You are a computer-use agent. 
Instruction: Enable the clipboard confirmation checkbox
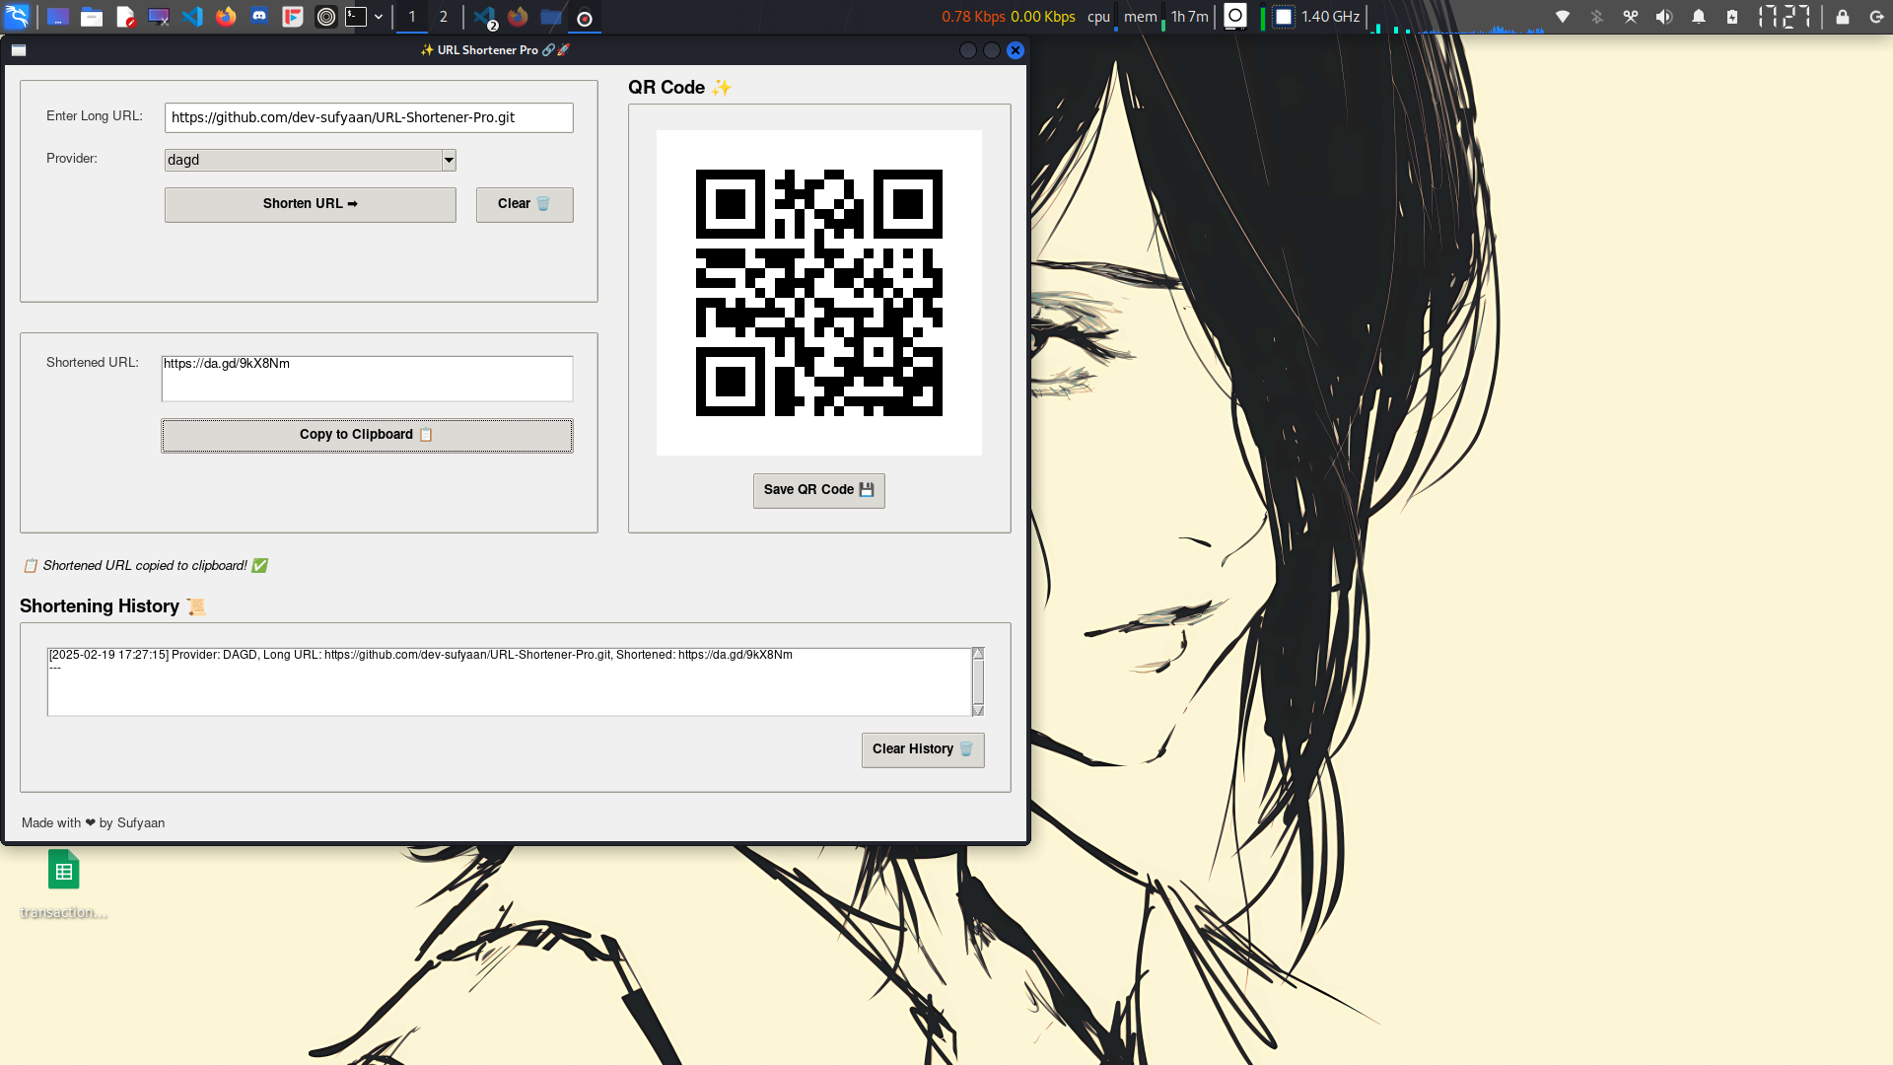point(33,566)
